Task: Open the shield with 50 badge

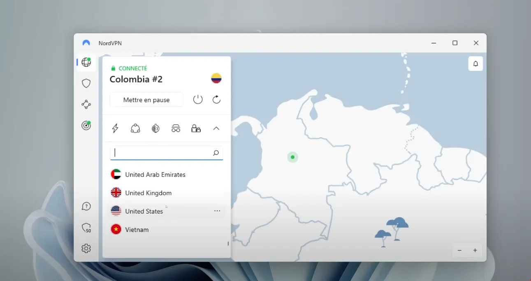Action: point(86,228)
